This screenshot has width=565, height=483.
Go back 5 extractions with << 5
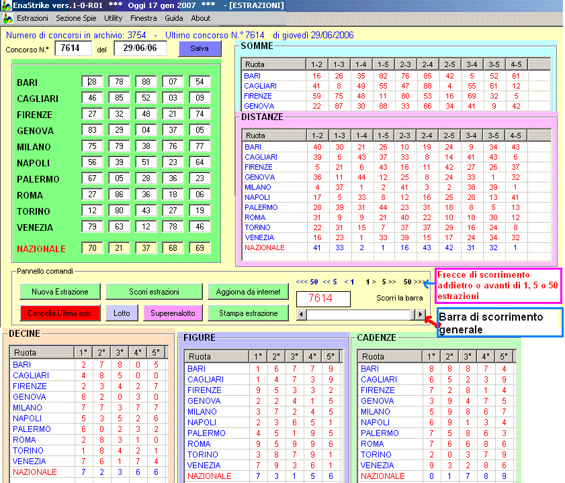330,282
